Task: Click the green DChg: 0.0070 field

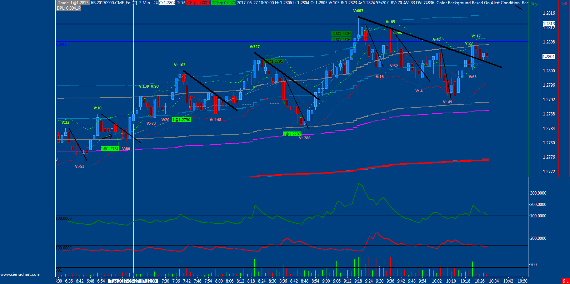Action: tap(224, 2)
